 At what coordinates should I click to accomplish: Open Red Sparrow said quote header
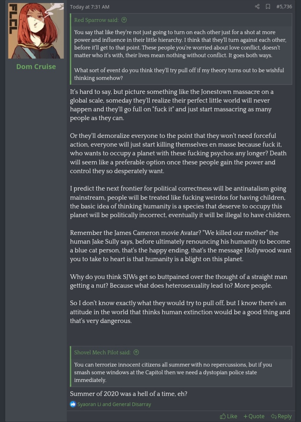(96, 20)
